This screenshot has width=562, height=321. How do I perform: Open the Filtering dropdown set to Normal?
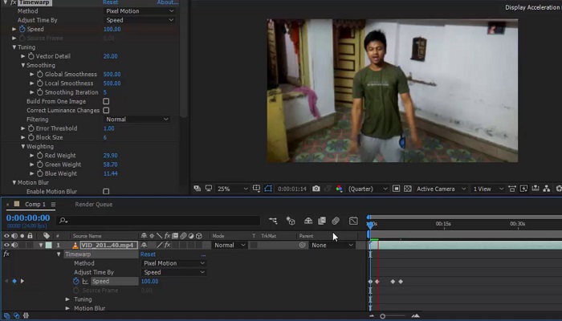pyautogui.click(x=137, y=120)
